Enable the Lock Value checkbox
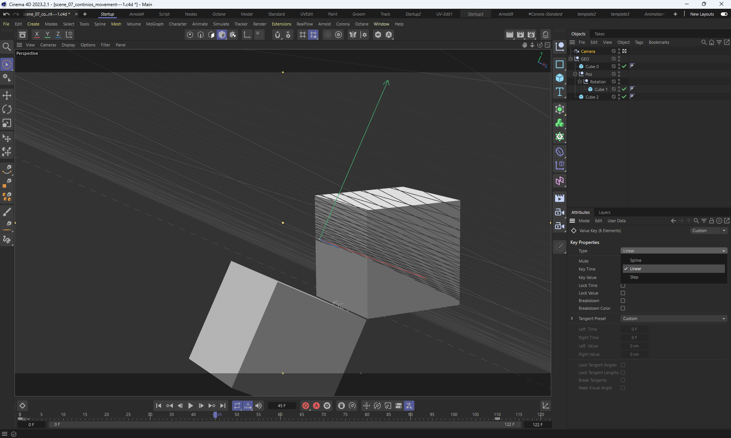The width and height of the screenshot is (731, 438). [623, 293]
